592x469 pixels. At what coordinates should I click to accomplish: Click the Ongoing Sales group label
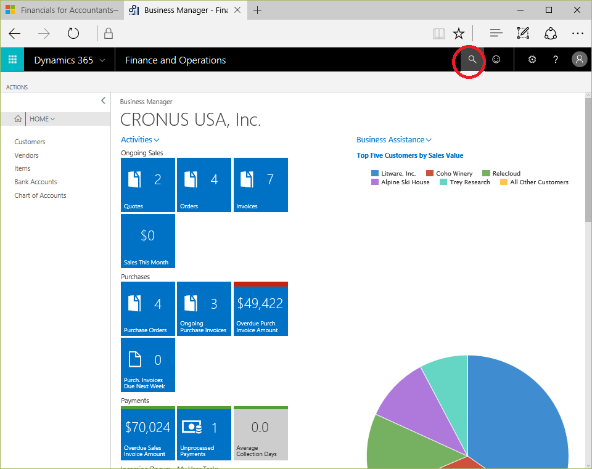click(142, 153)
